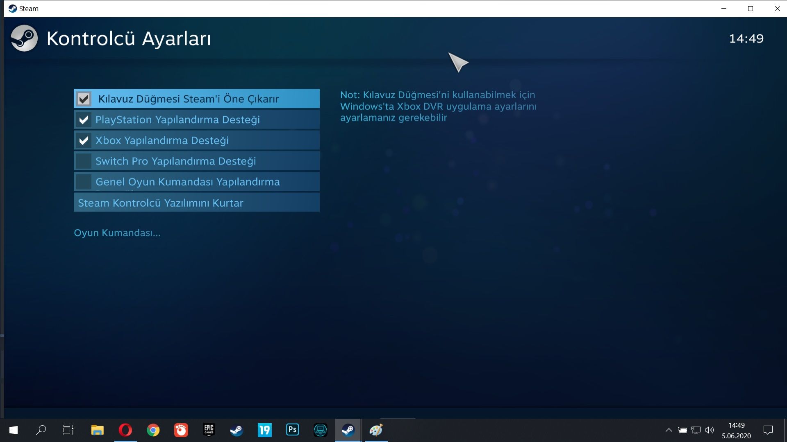Open the volume speaker control
This screenshot has height=442, width=787.
click(x=710, y=430)
